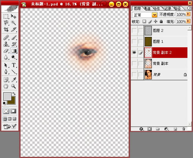Image resolution: width=193 pixels, height=158 pixels.
Task: Select the Type tool
Action: tap(14, 65)
